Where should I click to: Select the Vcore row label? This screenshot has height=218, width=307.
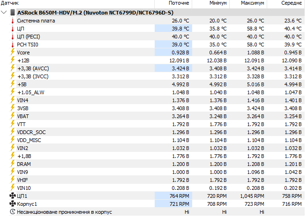pos(23,53)
